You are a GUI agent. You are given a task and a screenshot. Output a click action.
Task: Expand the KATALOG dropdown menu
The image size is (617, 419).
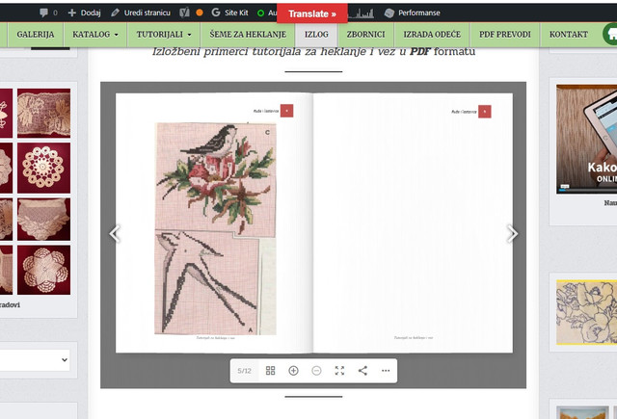(95, 35)
